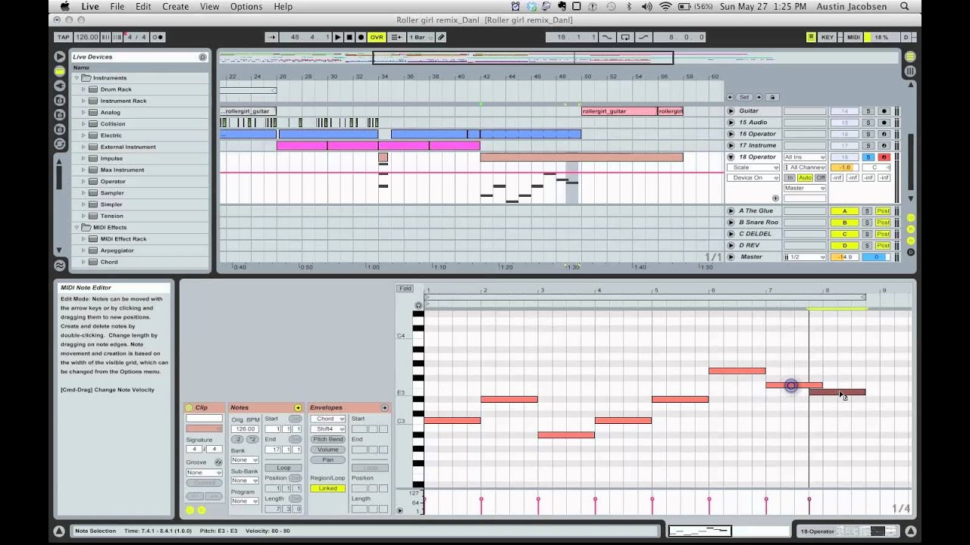
Task: Click the Back to Arrangement button
Action: 396,37
